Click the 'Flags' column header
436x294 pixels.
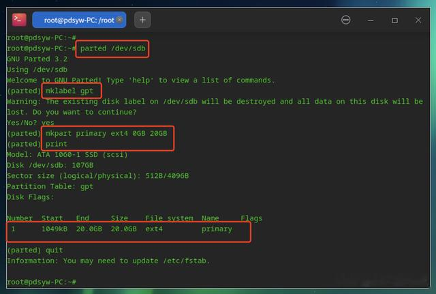(251, 218)
